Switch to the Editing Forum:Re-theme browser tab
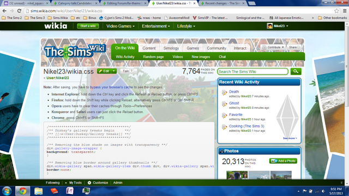349x196 pixels. click(x=124, y=3)
